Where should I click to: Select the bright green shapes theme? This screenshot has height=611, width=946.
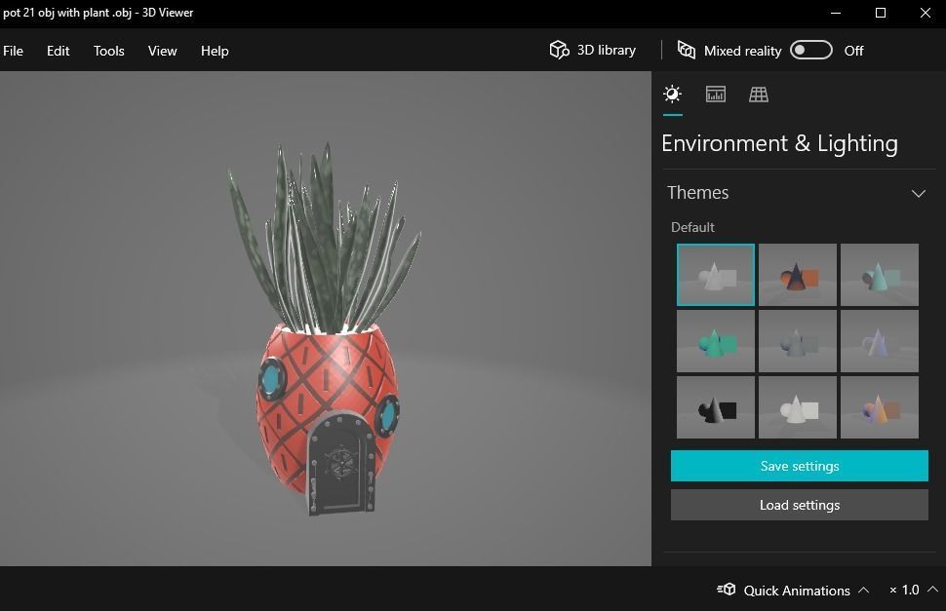coord(716,341)
